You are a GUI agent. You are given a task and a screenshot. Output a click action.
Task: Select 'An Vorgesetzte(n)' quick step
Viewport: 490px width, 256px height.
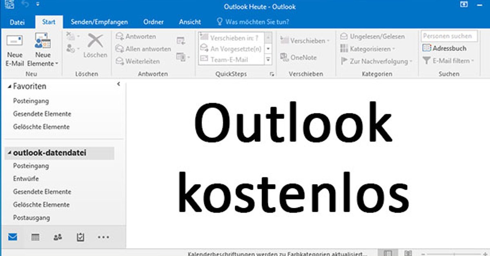[231, 49]
